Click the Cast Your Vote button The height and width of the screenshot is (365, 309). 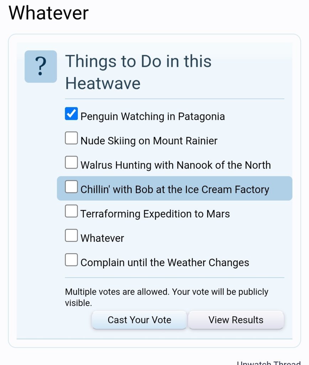click(x=139, y=320)
